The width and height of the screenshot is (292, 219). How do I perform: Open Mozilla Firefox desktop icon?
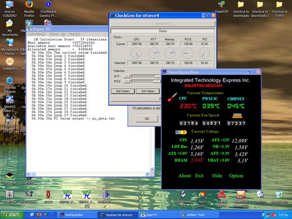coord(29,8)
